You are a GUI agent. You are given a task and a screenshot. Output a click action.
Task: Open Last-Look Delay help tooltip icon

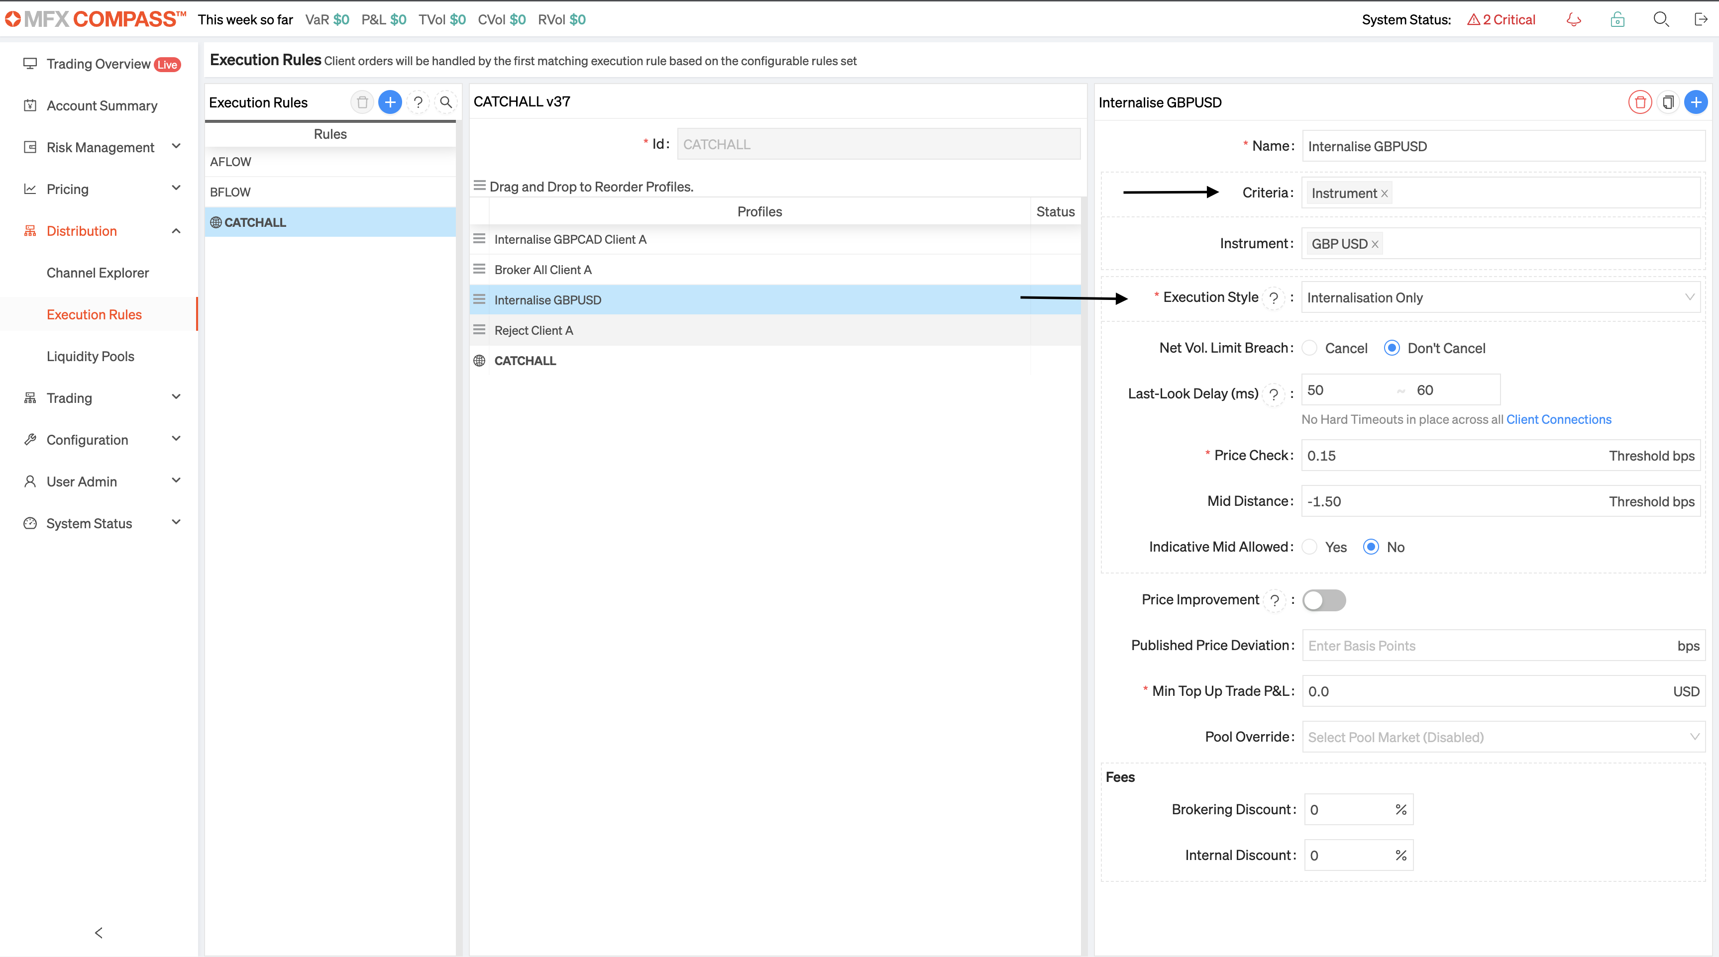[1273, 394]
